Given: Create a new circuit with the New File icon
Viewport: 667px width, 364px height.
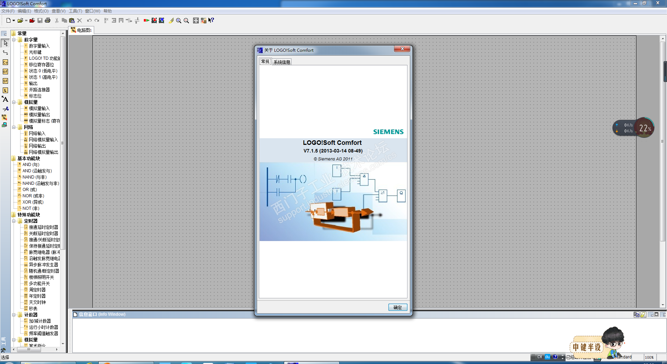Looking at the screenshot, I should click(x=8, y=20).
